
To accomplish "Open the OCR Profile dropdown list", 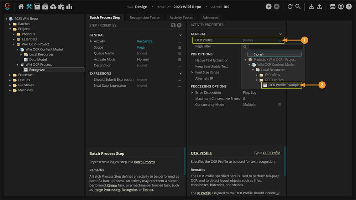I will [280, 40].
